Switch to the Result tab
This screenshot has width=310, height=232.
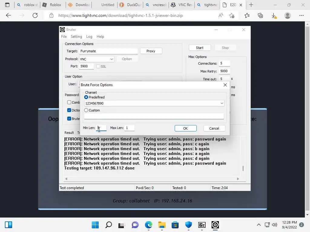pos(69,133)
